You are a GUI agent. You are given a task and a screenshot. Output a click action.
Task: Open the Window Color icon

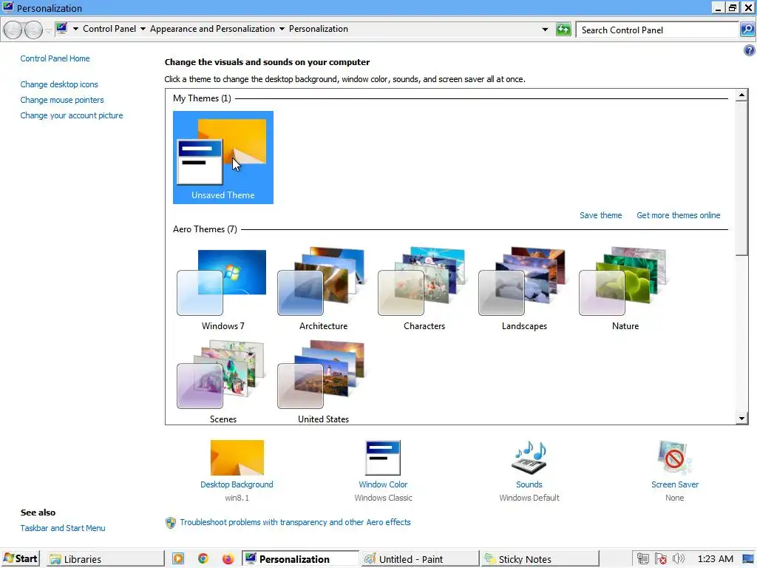(383, 457)
